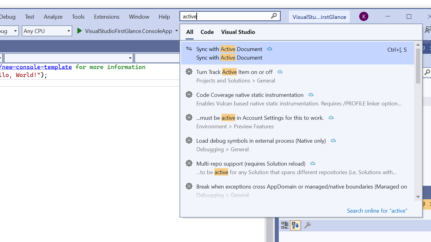Click the cloud icon next to Sync with Active Document
This screenshot has height=242, width=431.
[269, 48]
